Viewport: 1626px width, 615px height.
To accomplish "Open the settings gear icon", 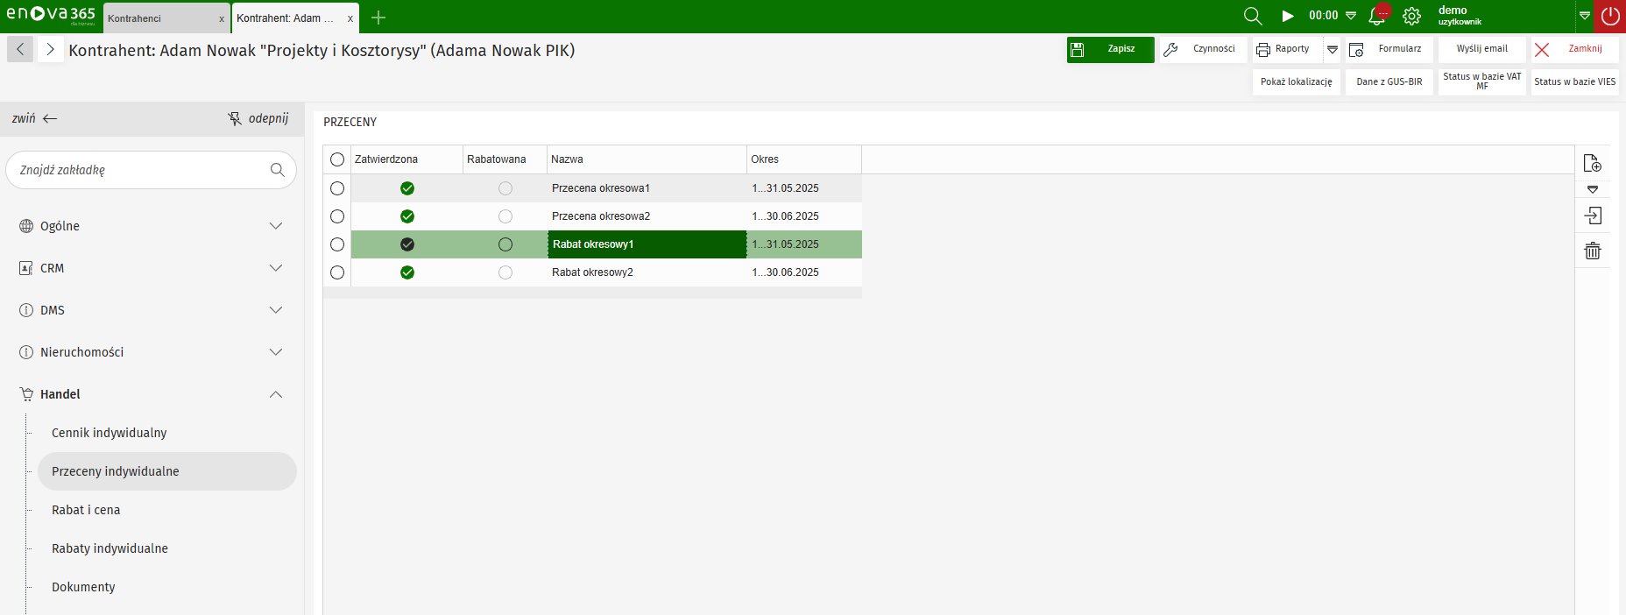I will click(x=1411, y=16).
